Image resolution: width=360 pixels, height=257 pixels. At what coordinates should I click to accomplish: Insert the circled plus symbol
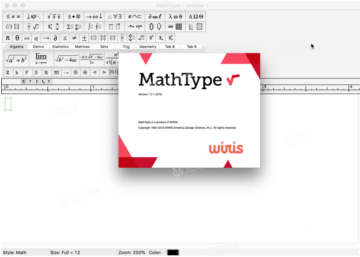pyautogui.click(x=85, y=73)
